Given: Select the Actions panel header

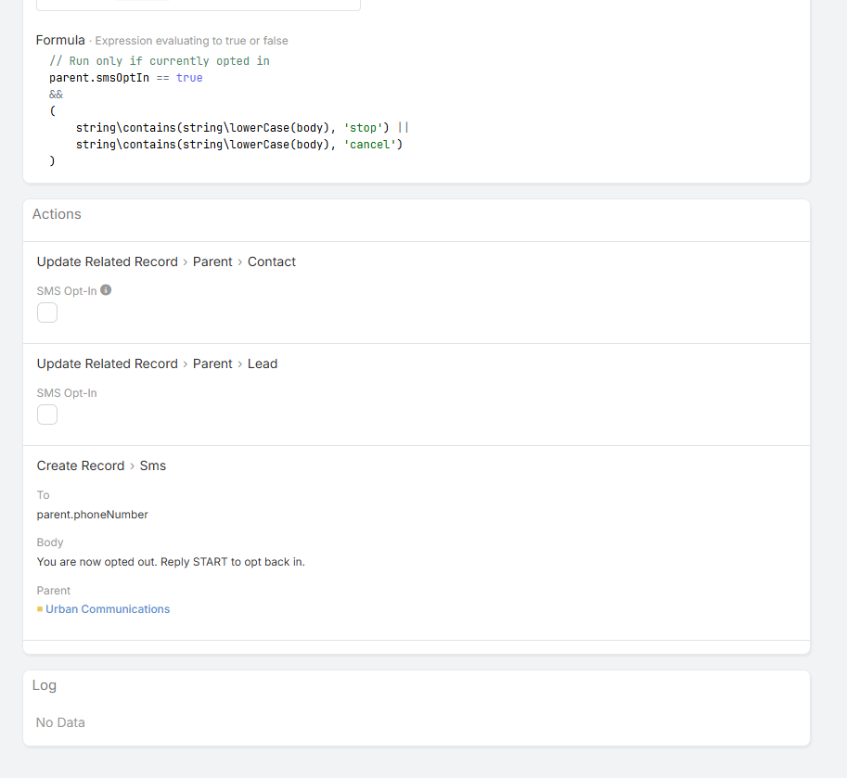Looking at the screenshot, I should coord(57,214).
